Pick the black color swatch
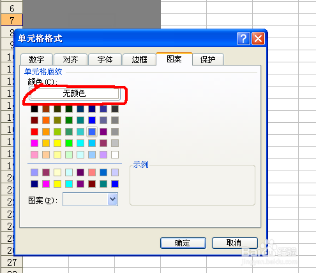The width and height of the screenshot is (316, 273). click(x=34, y=109)
